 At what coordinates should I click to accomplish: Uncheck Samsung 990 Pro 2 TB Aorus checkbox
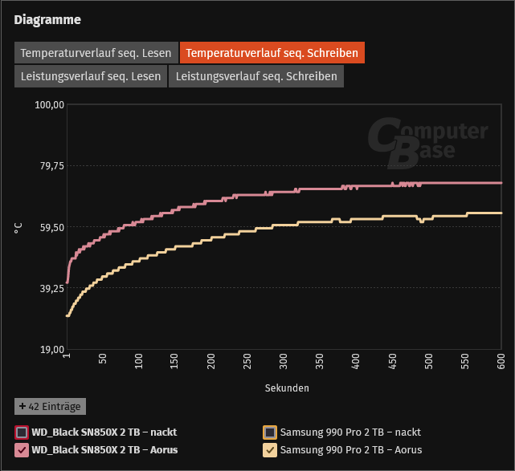[270, 450]
